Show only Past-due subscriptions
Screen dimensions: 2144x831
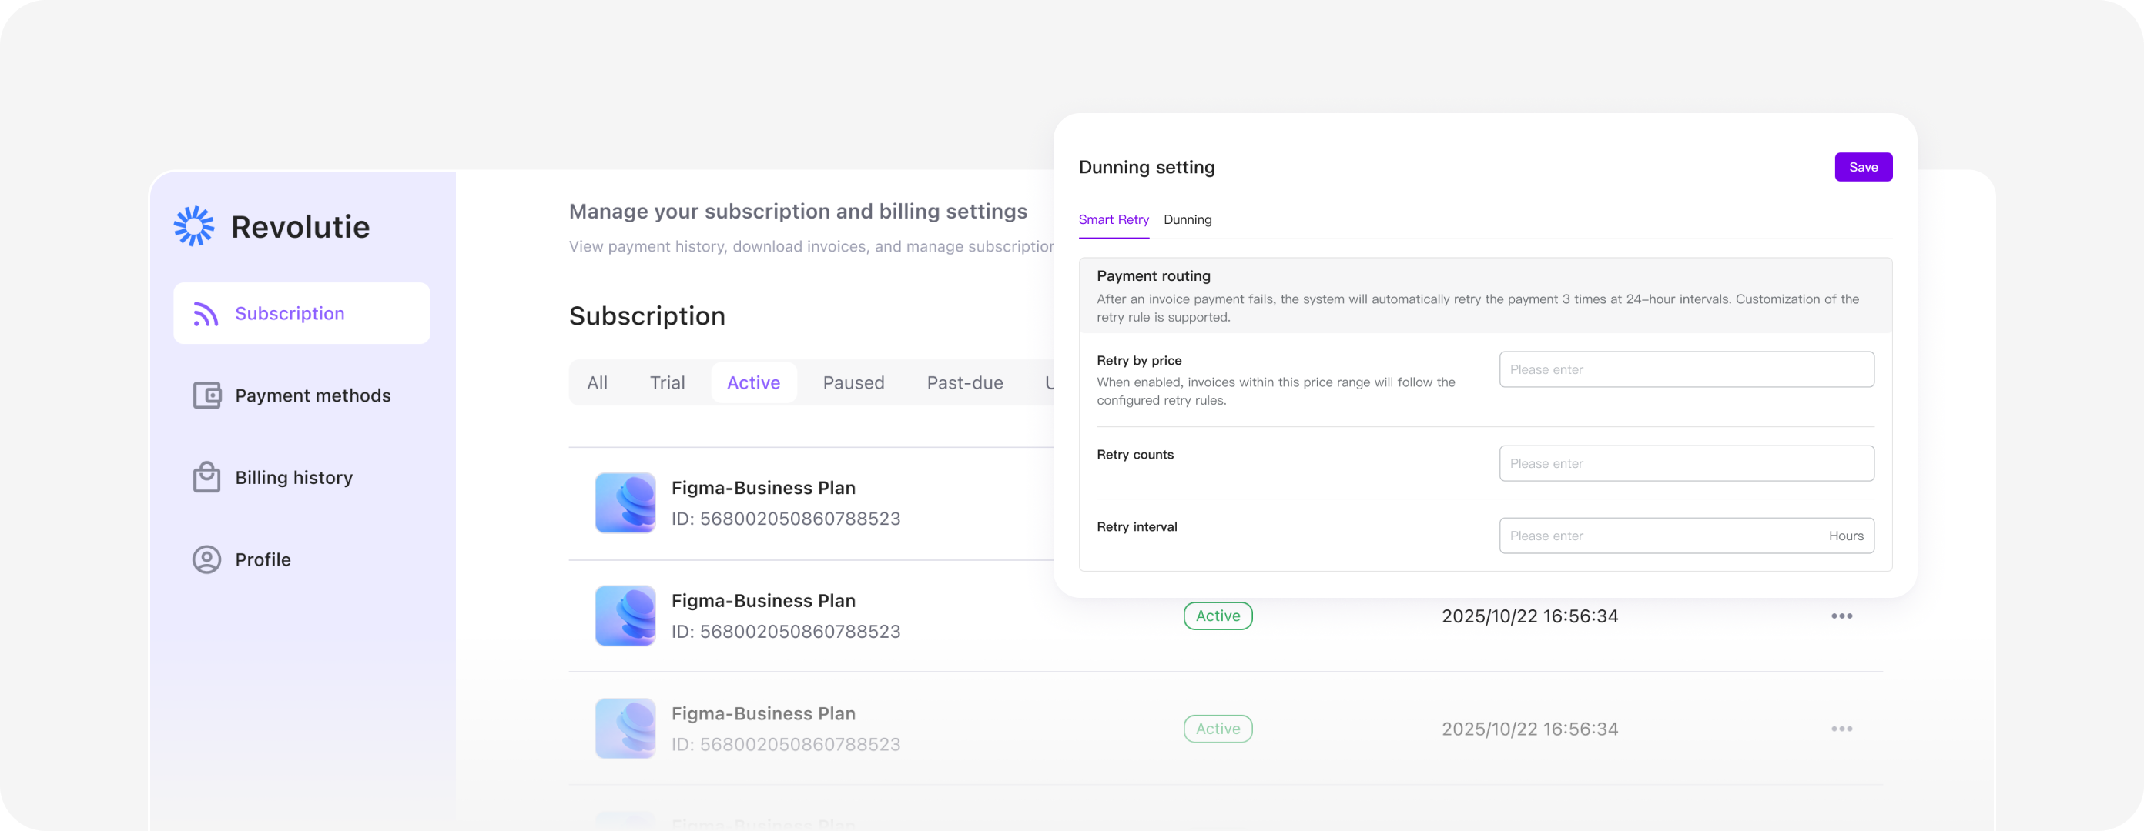(x=965, y=382)
